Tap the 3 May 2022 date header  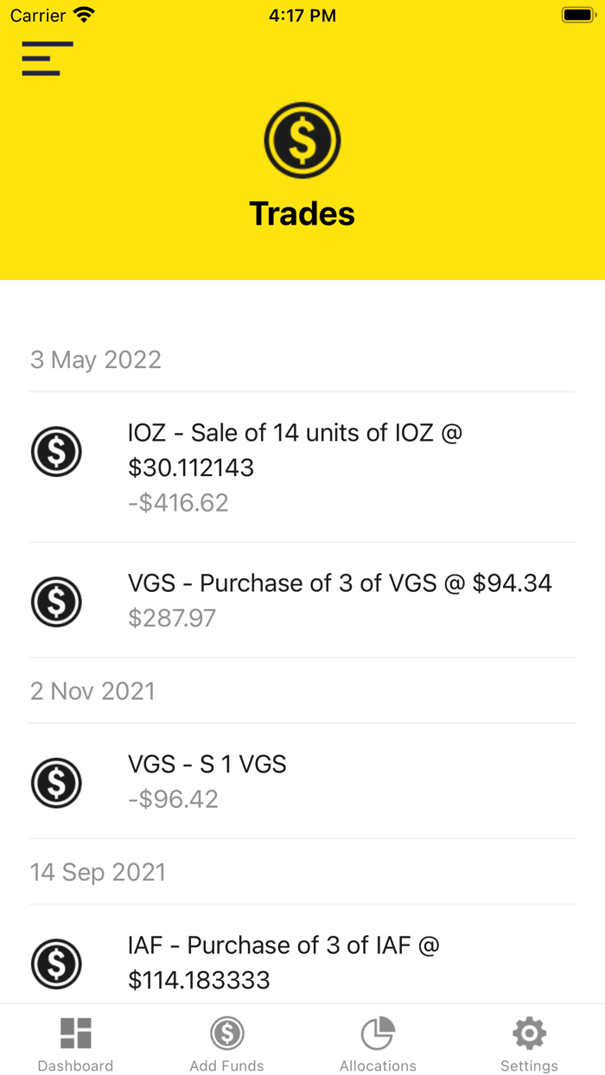pyautogui.click(x=96, y=359)
